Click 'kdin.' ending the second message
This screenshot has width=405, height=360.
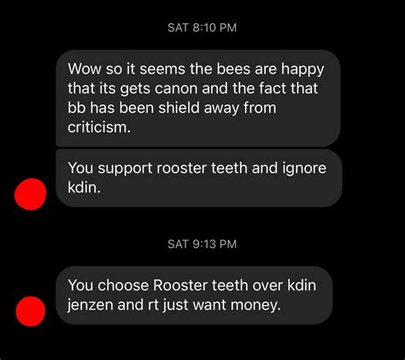coord(84,187)
